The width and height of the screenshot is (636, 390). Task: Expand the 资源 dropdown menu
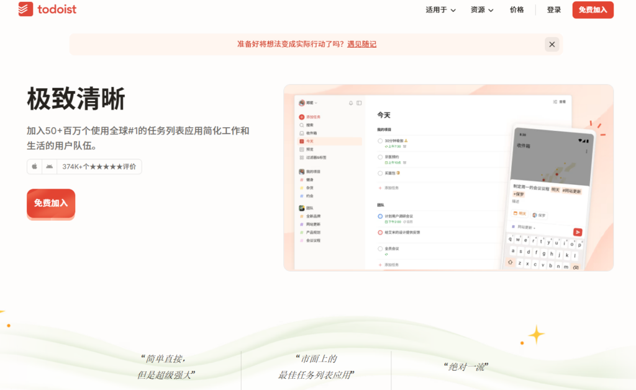(482, 10)
